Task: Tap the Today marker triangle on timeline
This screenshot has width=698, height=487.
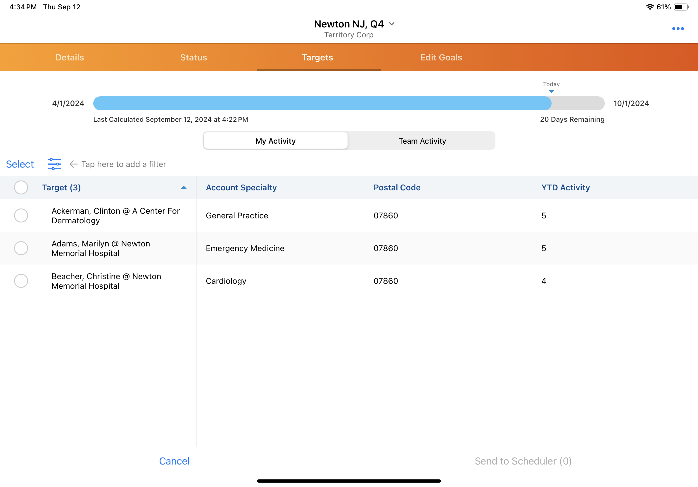Action: point(551,91)
